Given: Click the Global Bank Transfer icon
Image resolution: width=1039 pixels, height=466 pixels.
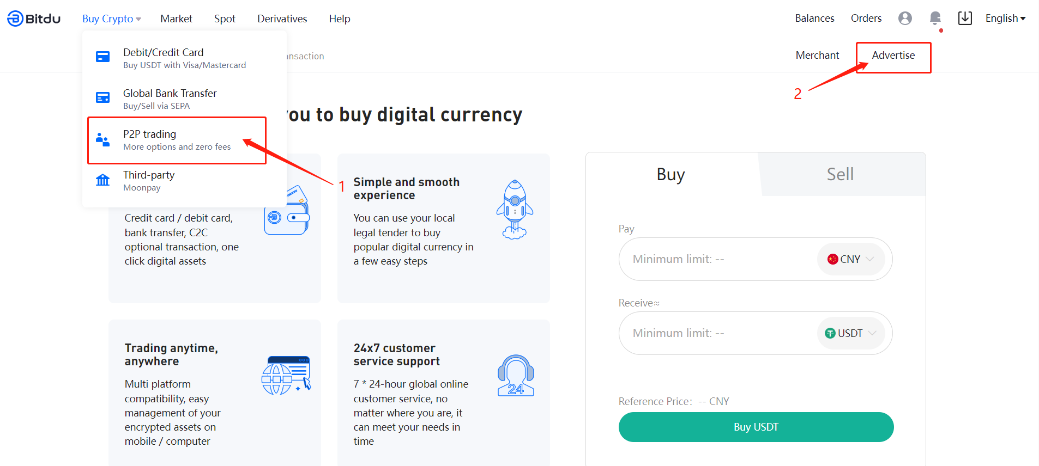Looking at the screenshot, I should (102, 97).
